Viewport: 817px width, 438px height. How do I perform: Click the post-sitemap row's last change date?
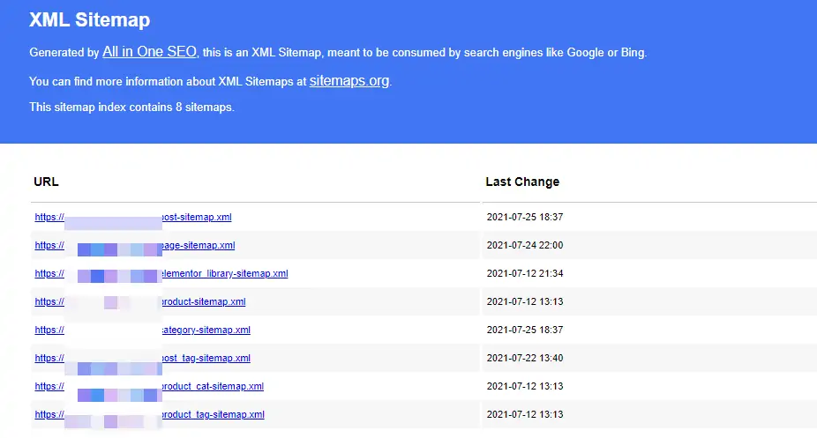(524, 217)
